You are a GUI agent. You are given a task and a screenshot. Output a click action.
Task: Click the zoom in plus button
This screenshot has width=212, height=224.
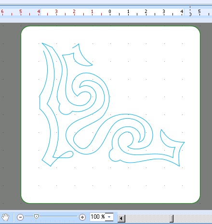click(82, 217)
